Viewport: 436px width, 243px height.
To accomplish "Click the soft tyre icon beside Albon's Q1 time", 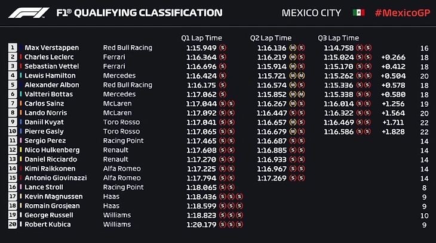I will coord(223,85).
